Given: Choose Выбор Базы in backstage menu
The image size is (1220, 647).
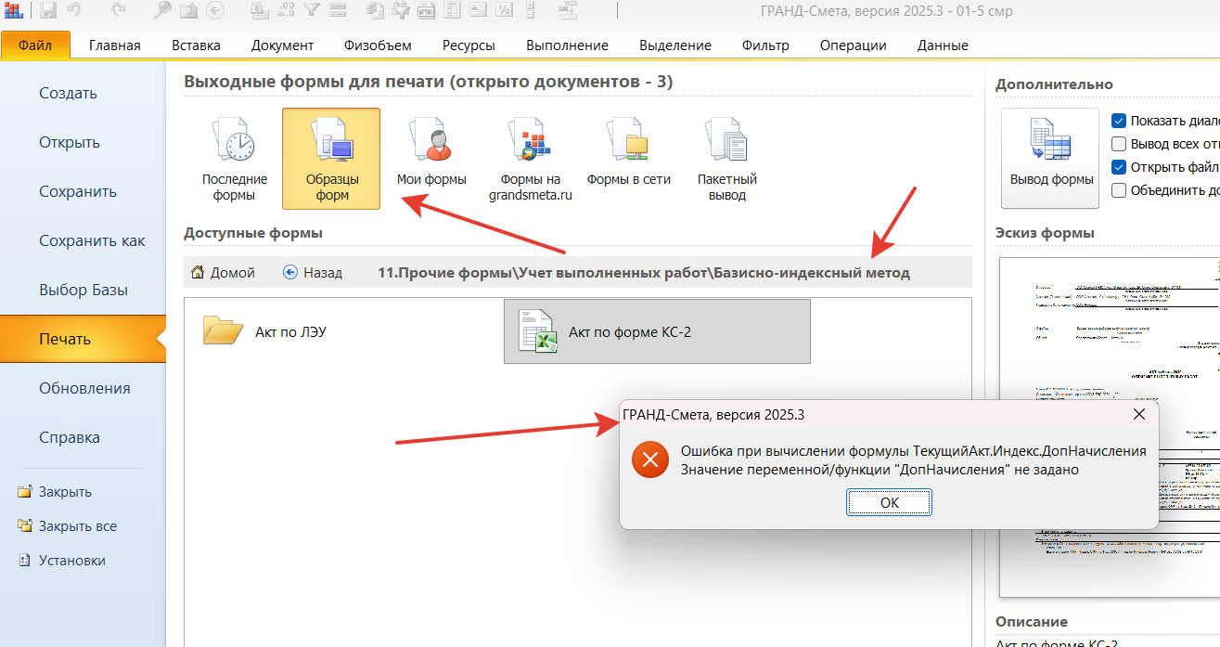Looking at the screenshot, I should (83, 290).
